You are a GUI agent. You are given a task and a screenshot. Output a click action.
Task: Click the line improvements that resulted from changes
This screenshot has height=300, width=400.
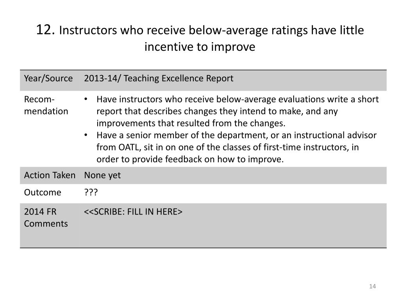click(x=191, y=123)
